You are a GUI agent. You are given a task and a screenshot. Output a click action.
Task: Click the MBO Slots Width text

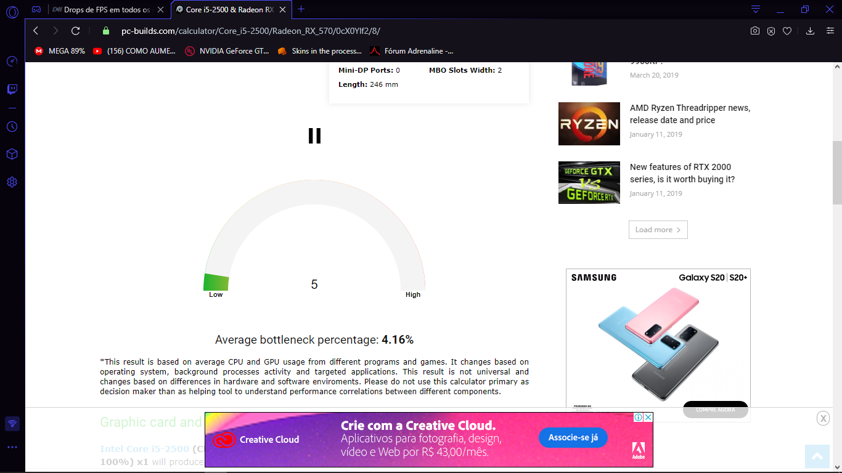pos(465,70)
